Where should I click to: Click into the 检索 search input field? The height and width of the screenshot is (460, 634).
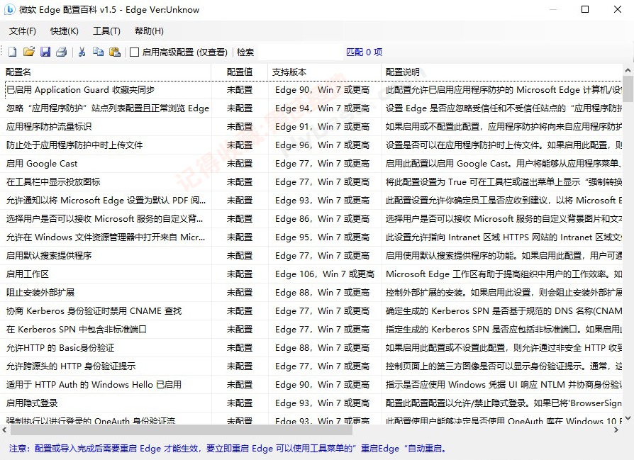(300, 52)
